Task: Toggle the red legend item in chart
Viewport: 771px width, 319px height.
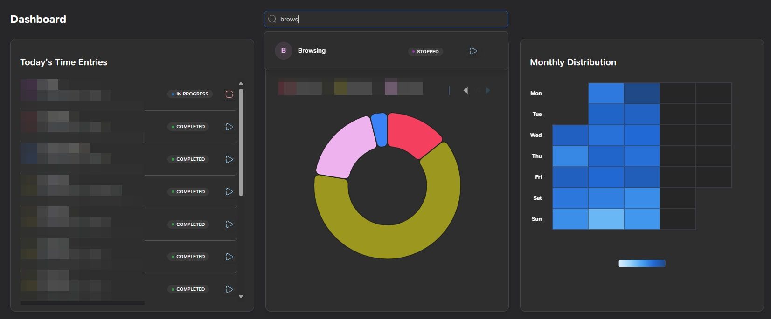Action: (300, 88)
